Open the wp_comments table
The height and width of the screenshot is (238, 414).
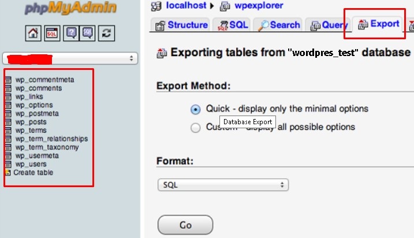pos(39,88)
